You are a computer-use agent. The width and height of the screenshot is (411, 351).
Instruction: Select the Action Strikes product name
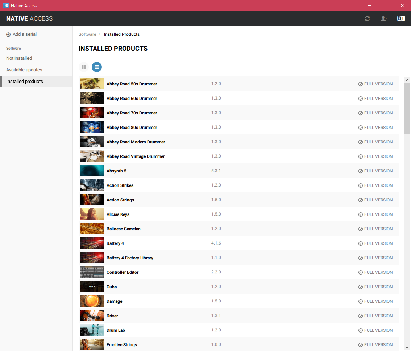coord(120,185)
